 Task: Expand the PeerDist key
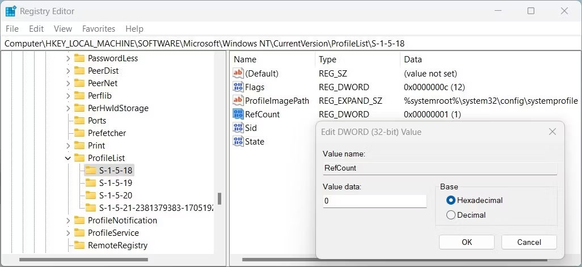coord(68,71)
